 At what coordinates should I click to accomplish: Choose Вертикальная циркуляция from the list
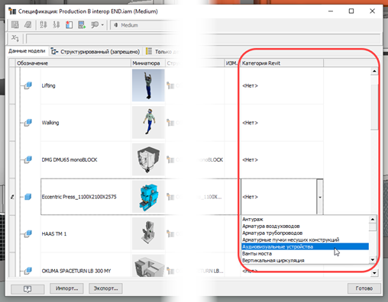coord(305,260)
